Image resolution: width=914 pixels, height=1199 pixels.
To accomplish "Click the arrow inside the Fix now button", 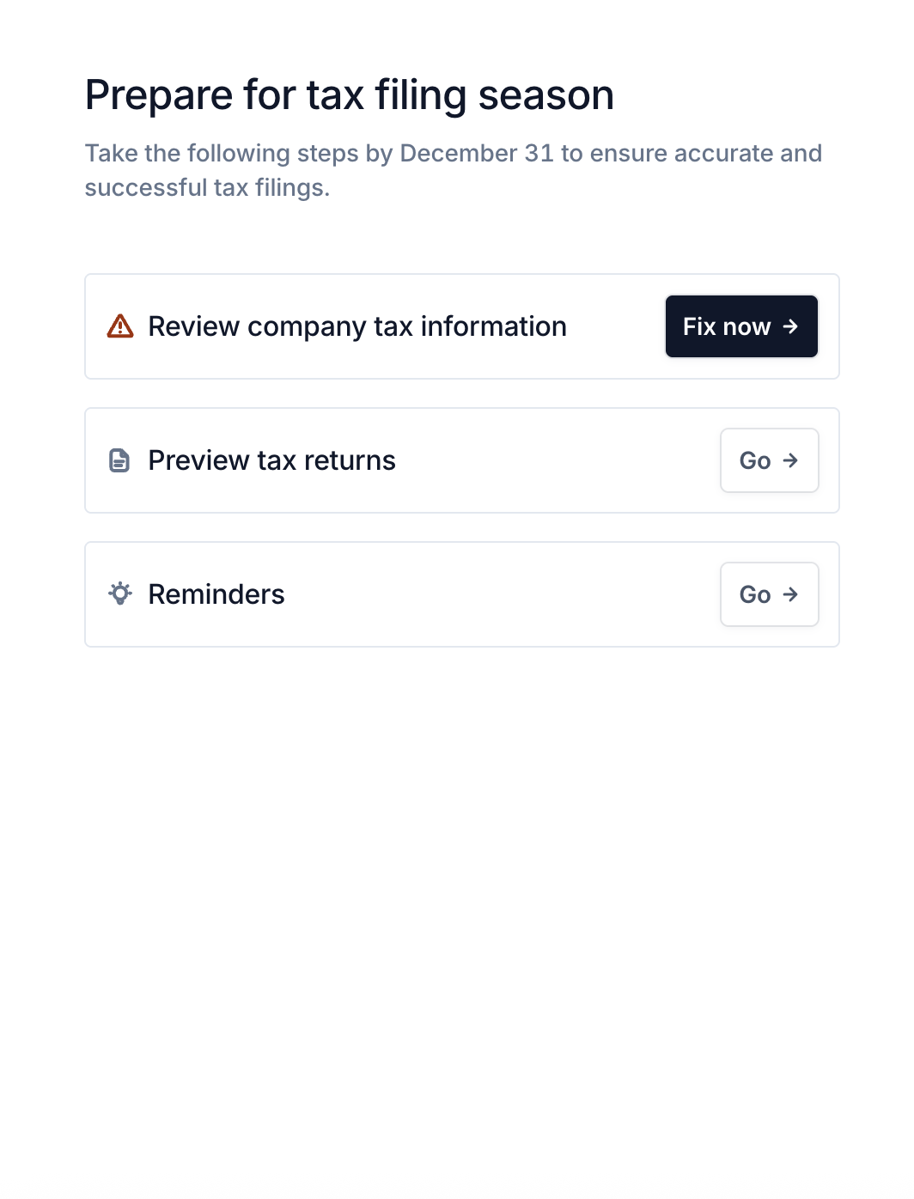I will pyautogui.click(x=791, y=326).
